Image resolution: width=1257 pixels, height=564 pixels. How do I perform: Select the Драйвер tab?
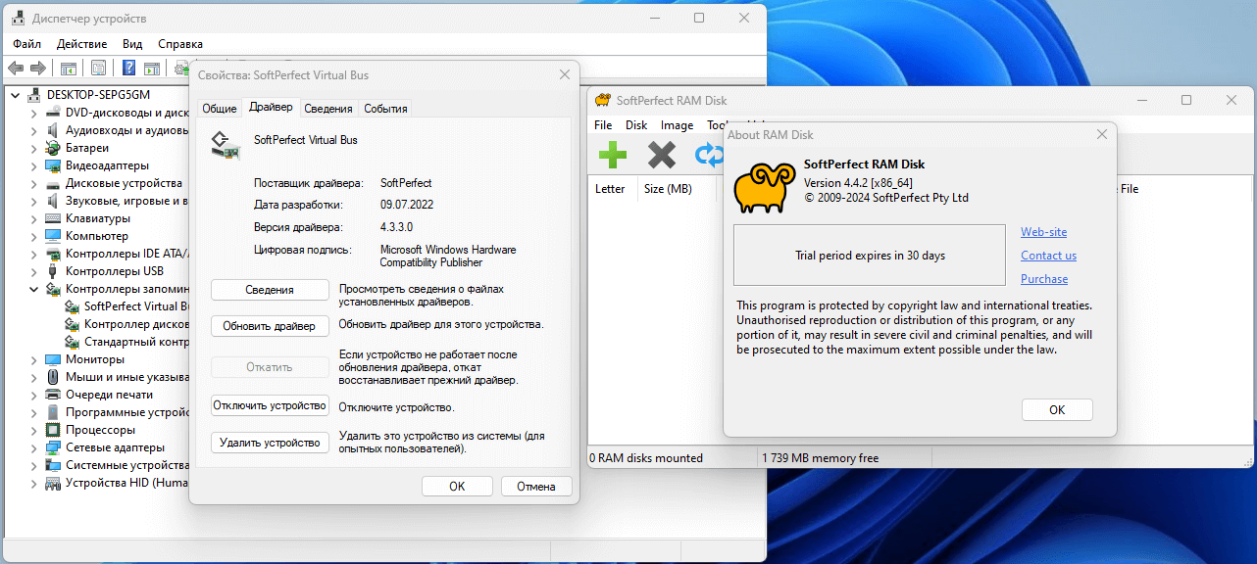coord(271,107)
